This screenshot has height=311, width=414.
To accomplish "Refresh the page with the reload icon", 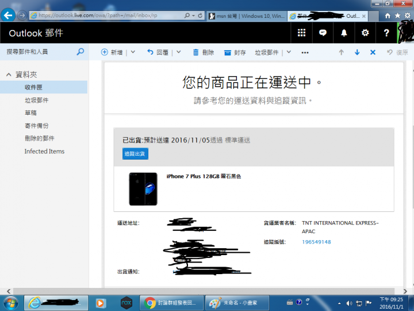I will [x=200, y=16].
